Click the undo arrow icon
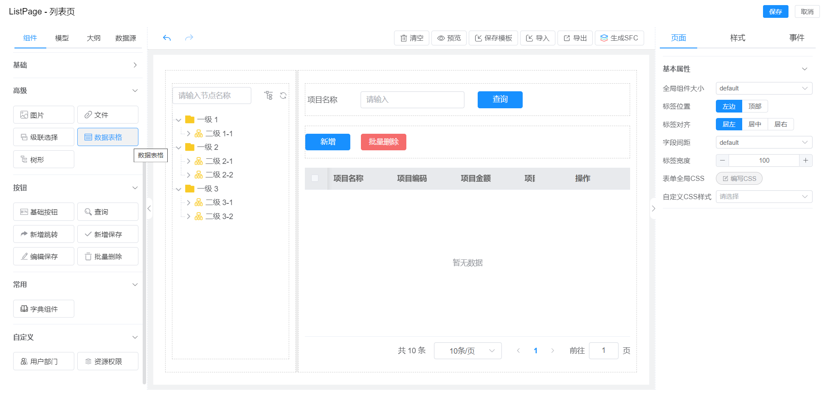 167,38
